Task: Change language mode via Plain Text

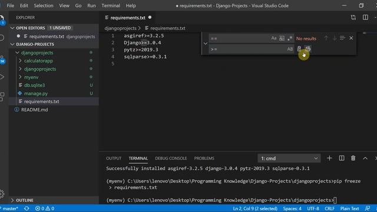Action: 349,208
